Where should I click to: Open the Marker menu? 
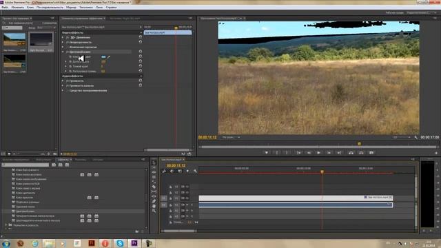[x=71, y=8]
